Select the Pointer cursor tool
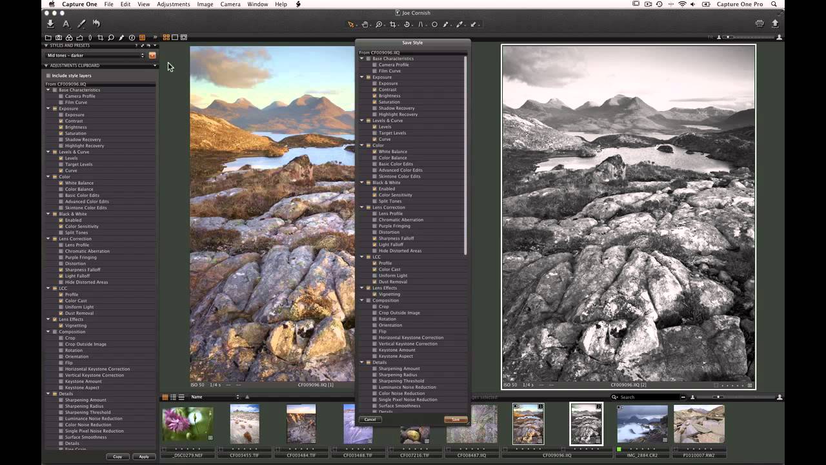This screenshot has width=826, height=465. [351, 25]
